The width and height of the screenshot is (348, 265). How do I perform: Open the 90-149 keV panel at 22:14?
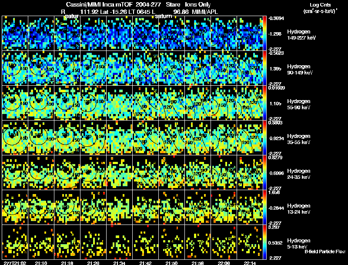click(250, 68)
